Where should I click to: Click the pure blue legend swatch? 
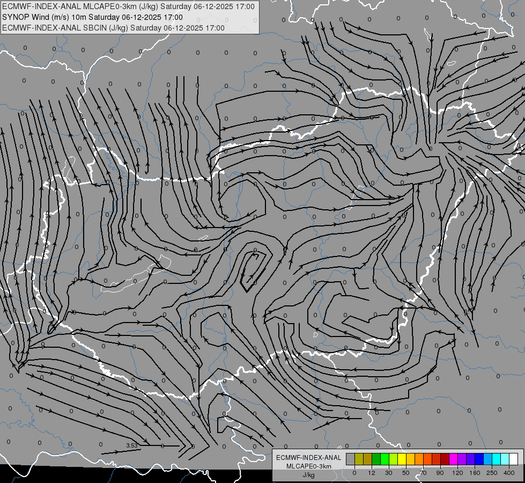coord(479,459)
